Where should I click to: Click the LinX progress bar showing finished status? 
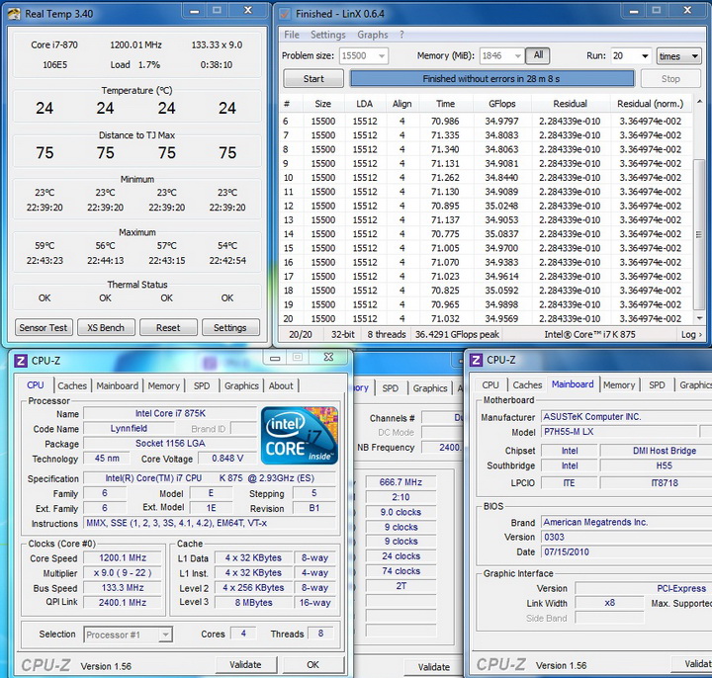[491, 78]
